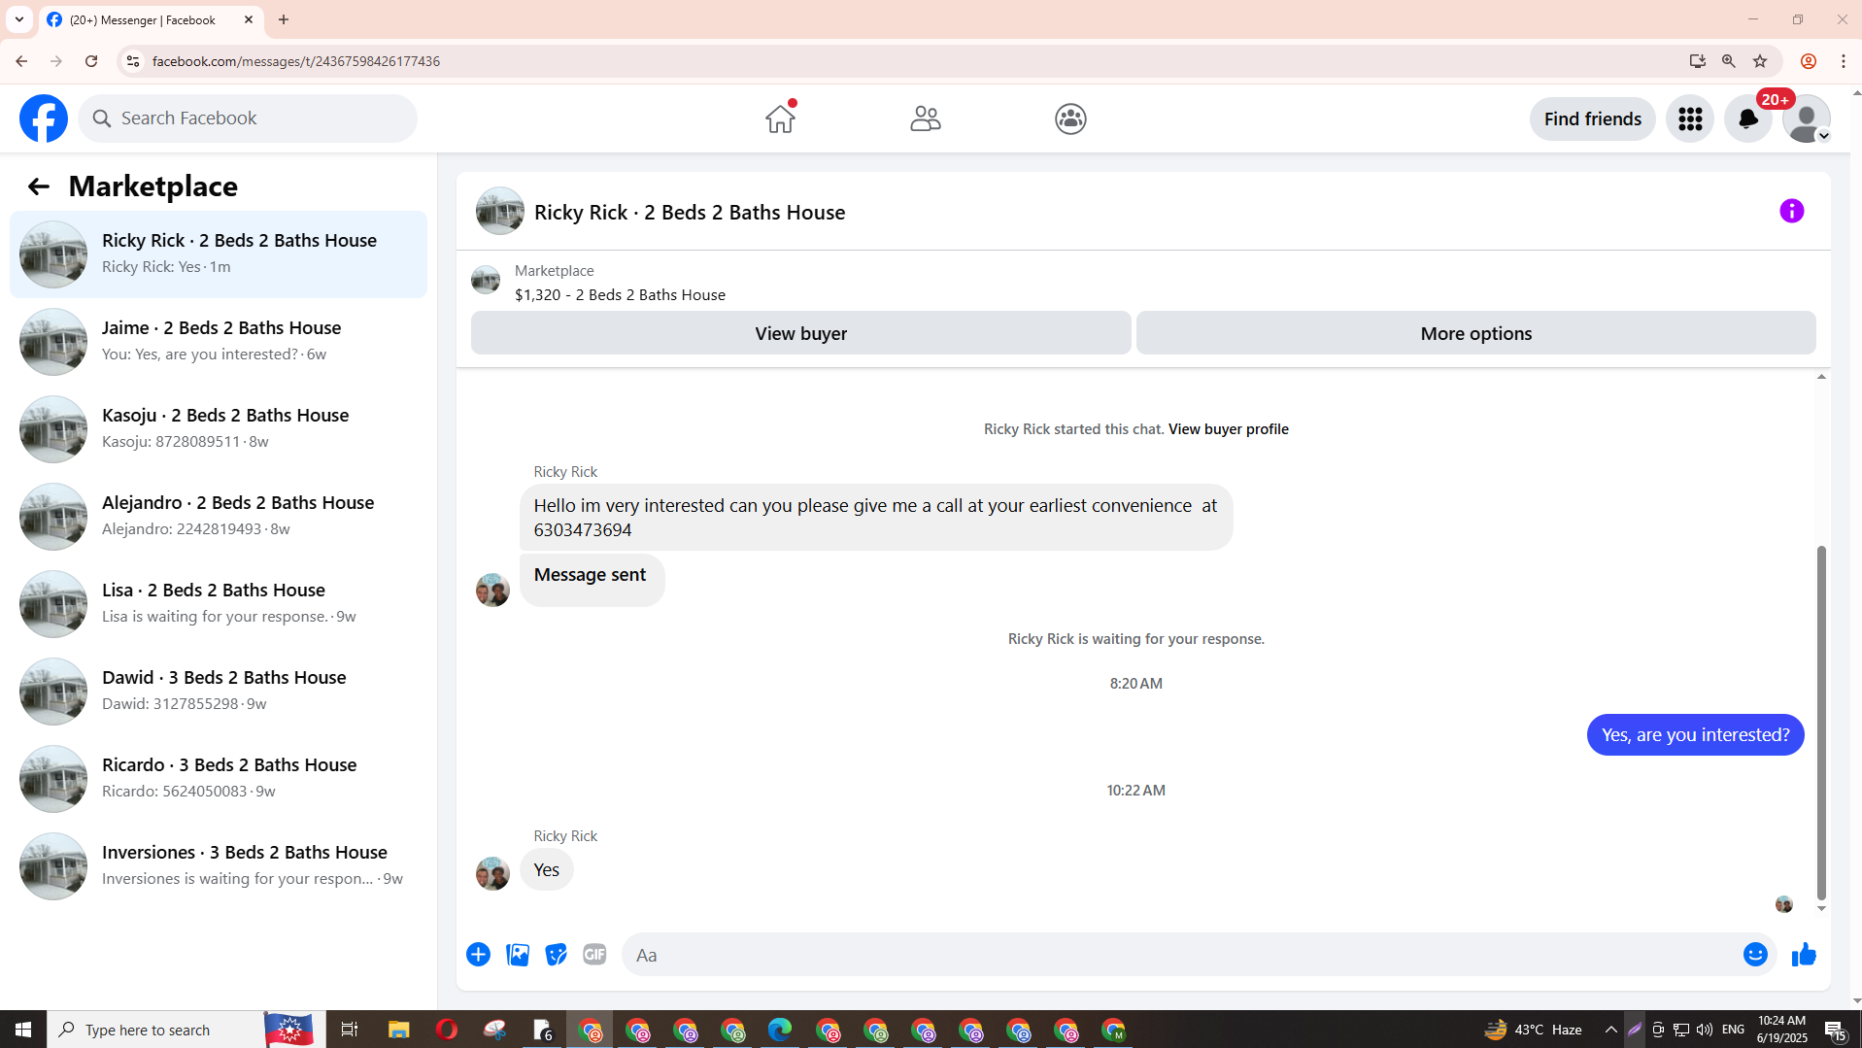The width and height of the screenshot is (1862, 1048).
Task: Open View buyer profile link
Action: pyautogui.click(x=1229, y=429)
